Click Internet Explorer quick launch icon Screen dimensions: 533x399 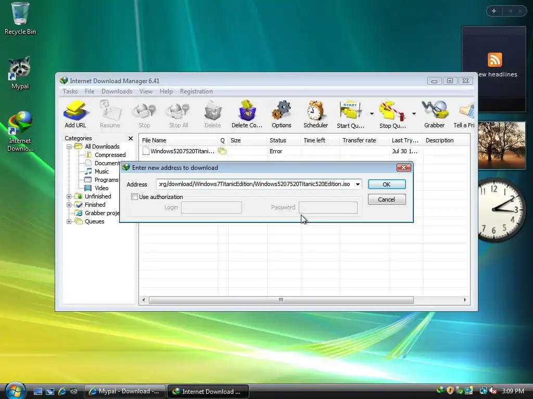coord(62,391)
